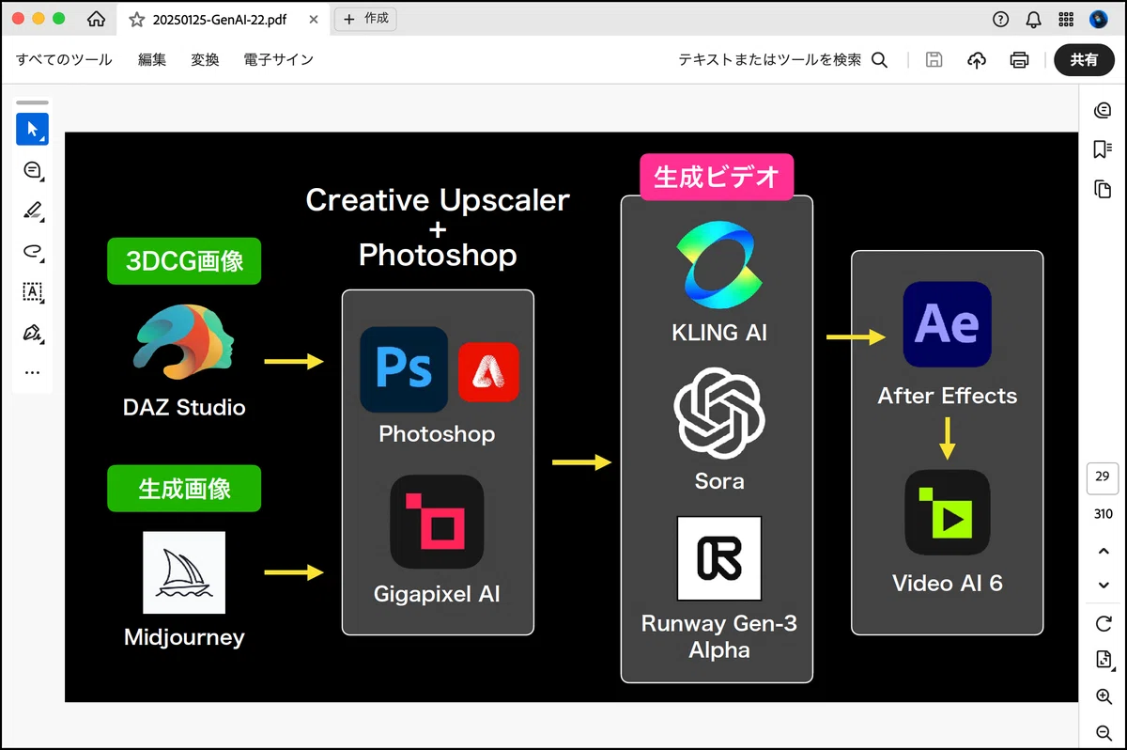Star the 20250125-GenAI-22.pdf tab
This screenshot has height=750, width=1127.
point(137,20)
